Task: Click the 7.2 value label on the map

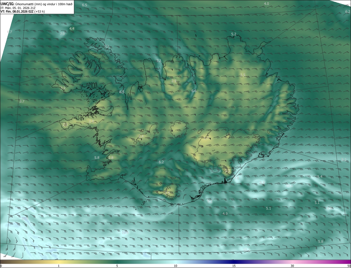Action: (159, 61)
